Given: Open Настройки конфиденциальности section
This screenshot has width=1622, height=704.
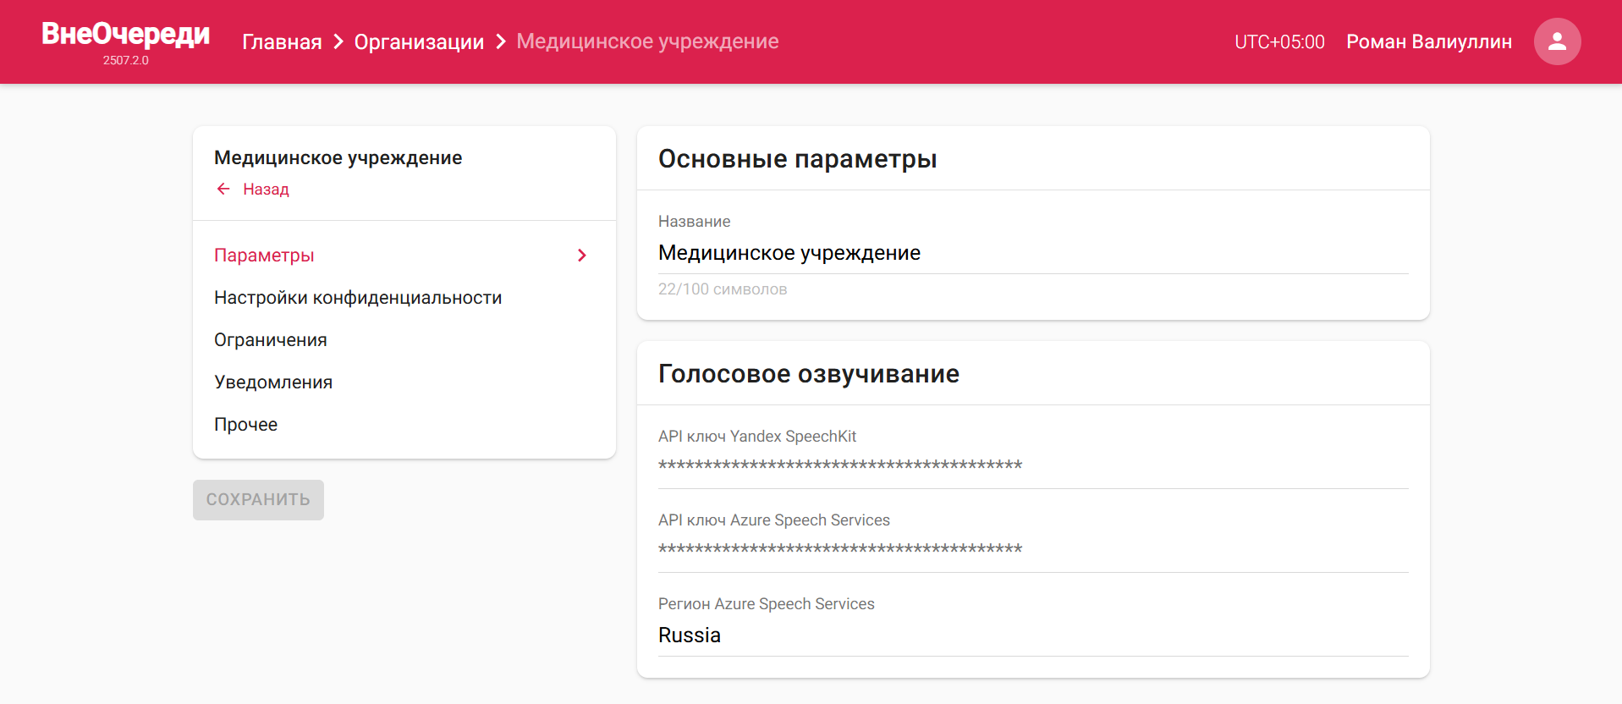Looking at the screenshot, I should [404, 298].
